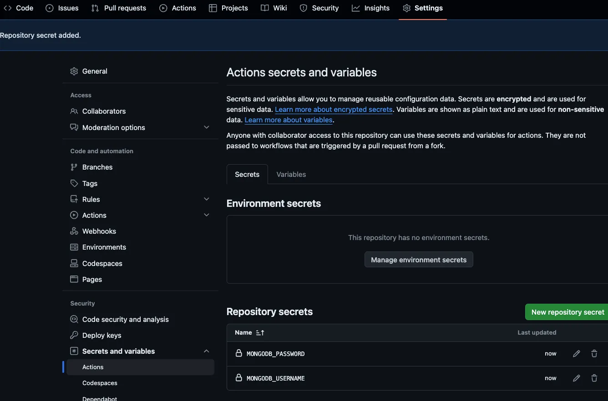Click Manage environment secrets button
The width and height of the screenshot is (608, 401).
tap(419, 260)
